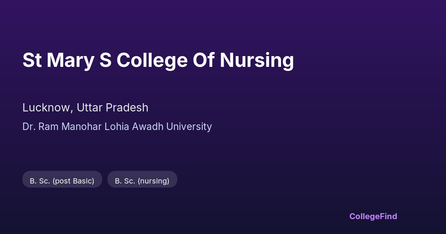This screenshot has width=446, height=234.
Task: Click the word "College" in the heading
Action: (x=152, y=60)
